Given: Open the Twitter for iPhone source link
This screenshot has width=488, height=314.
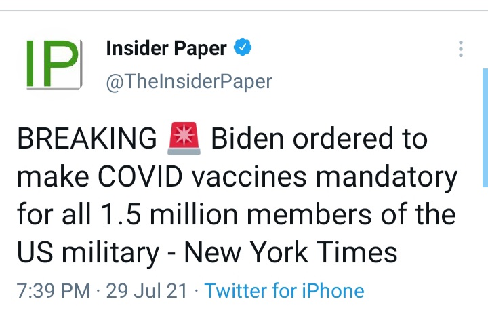Looking at the screenshot, I should click(x=284, y=291).
